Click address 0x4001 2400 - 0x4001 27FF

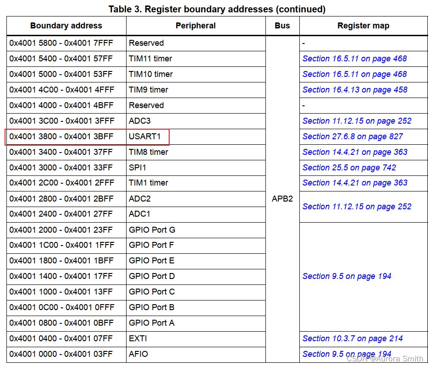(61, 214)
